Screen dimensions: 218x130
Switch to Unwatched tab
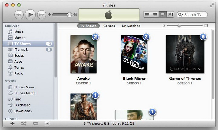(x=131, y=26)
